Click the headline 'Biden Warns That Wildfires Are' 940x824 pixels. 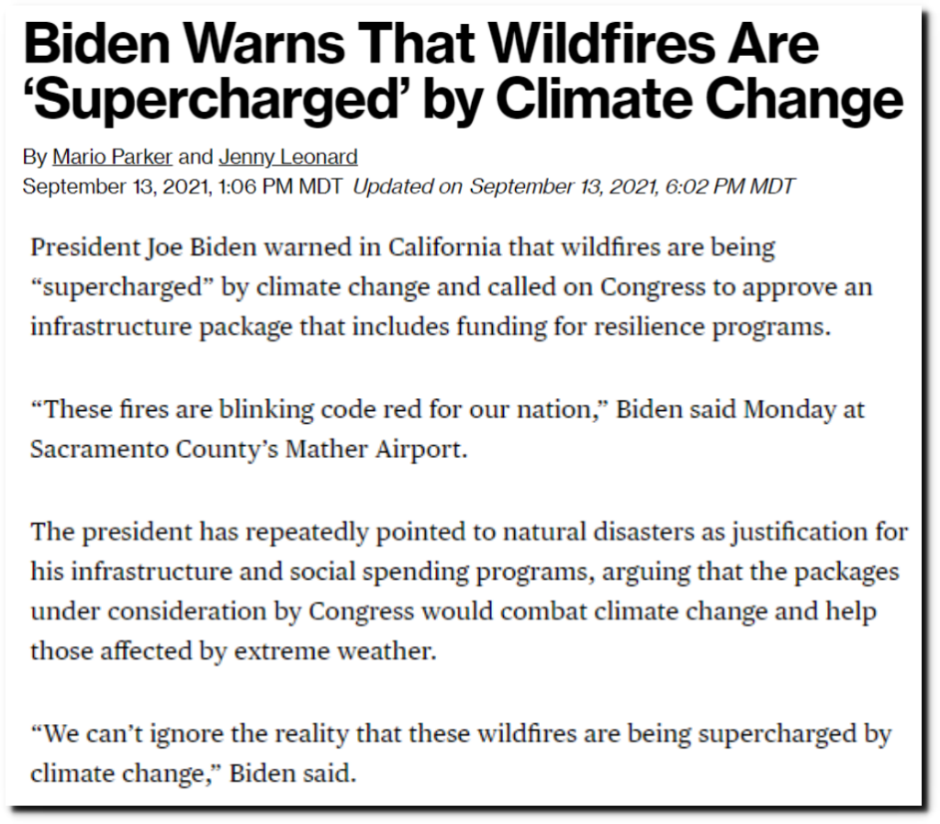point(420,44)
